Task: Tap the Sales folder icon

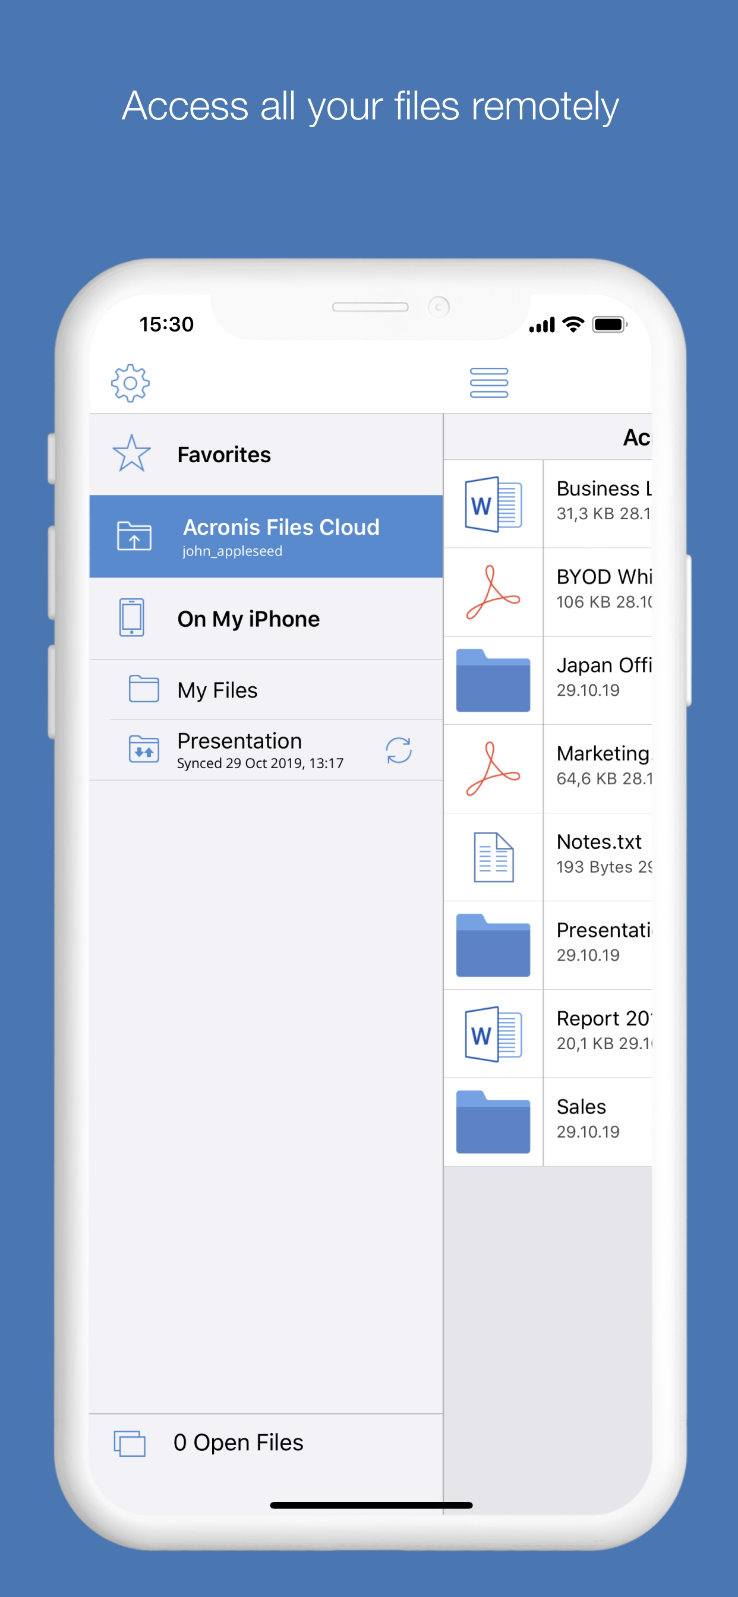Action: 493,1122
